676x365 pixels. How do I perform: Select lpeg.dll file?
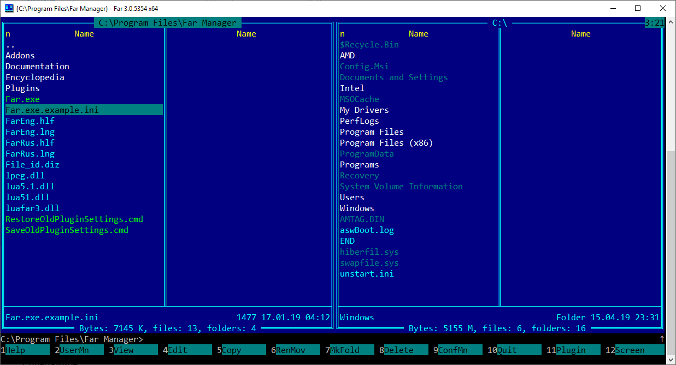click(25, 176)
